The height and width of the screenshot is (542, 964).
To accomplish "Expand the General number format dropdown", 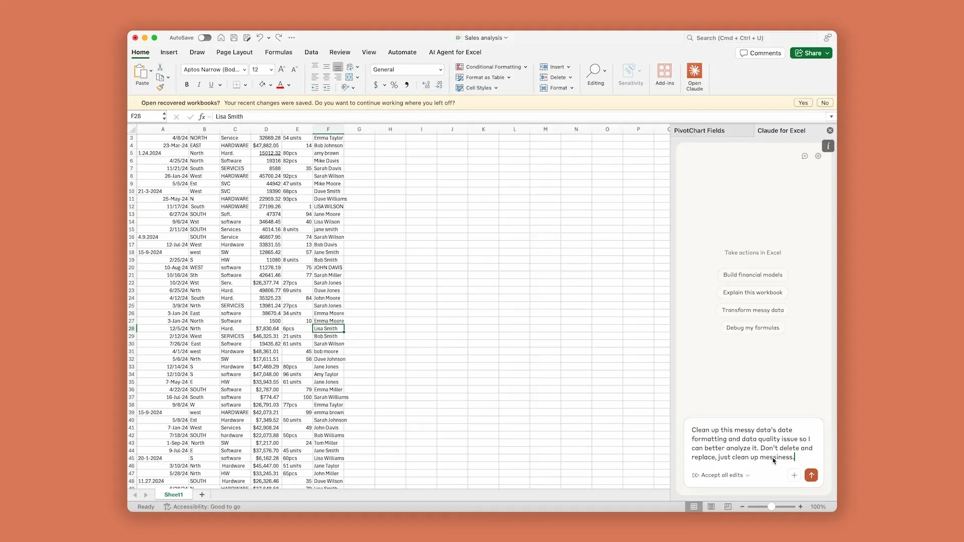I will coord(440,70).
